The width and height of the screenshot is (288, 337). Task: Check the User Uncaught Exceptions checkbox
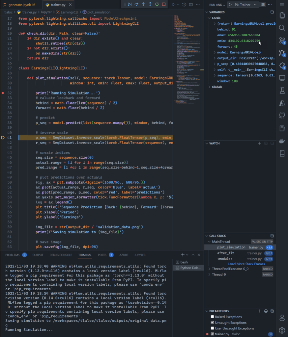pos(213,328)
